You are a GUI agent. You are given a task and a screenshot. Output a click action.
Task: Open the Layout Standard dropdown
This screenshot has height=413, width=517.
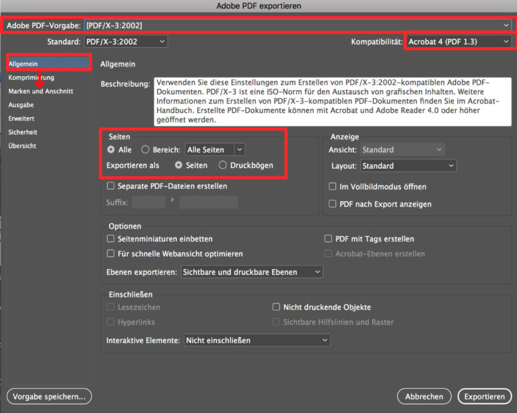[409, 165]
